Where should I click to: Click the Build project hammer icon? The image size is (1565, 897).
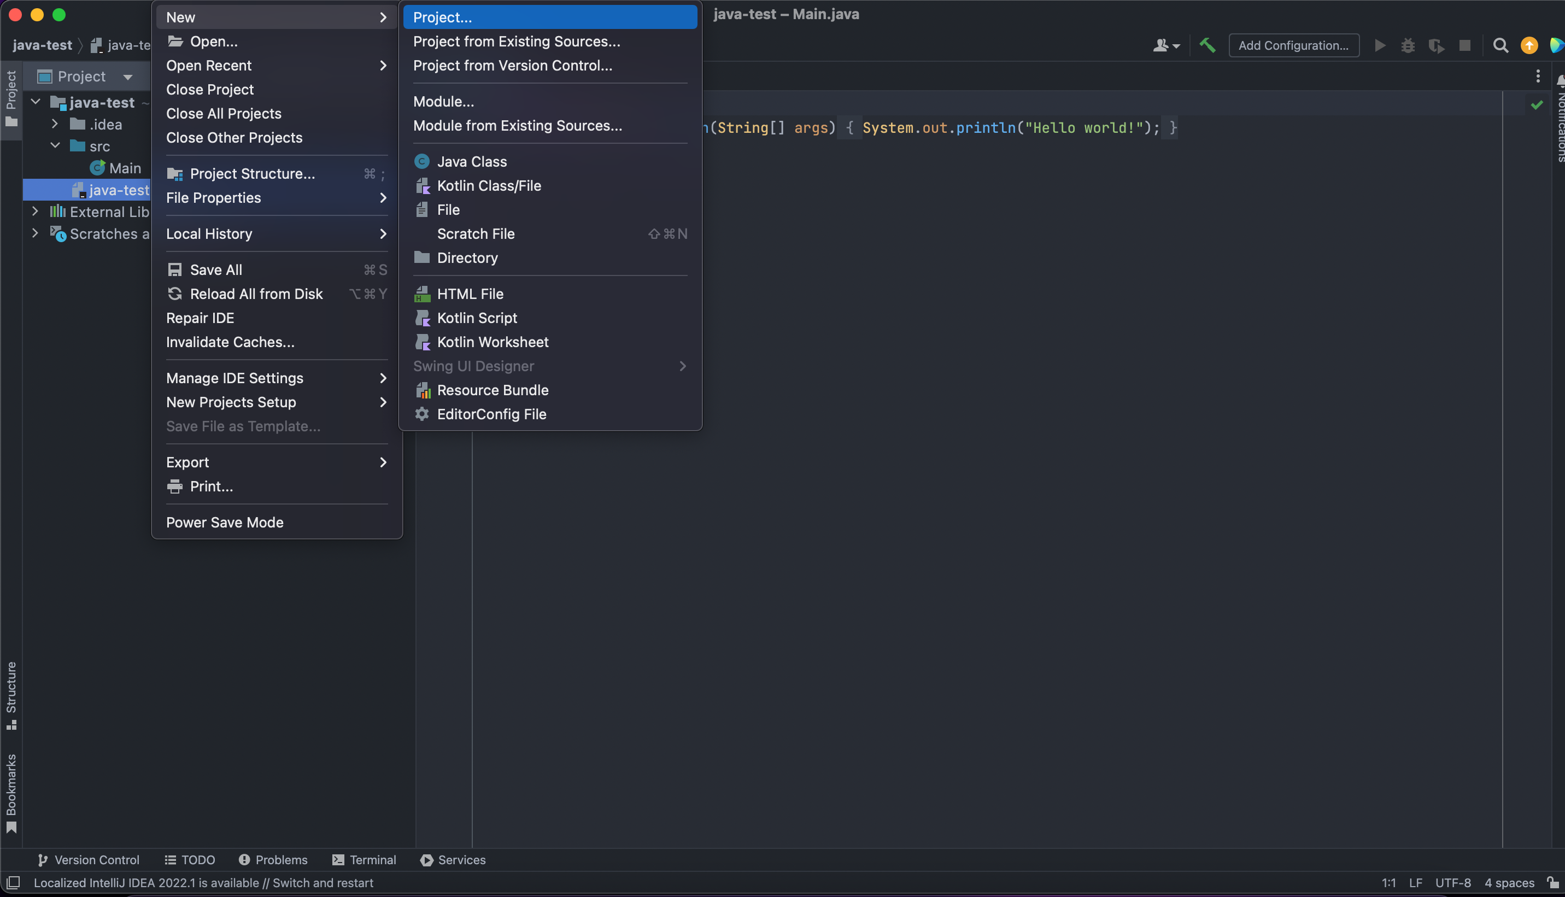(1207, 45)
